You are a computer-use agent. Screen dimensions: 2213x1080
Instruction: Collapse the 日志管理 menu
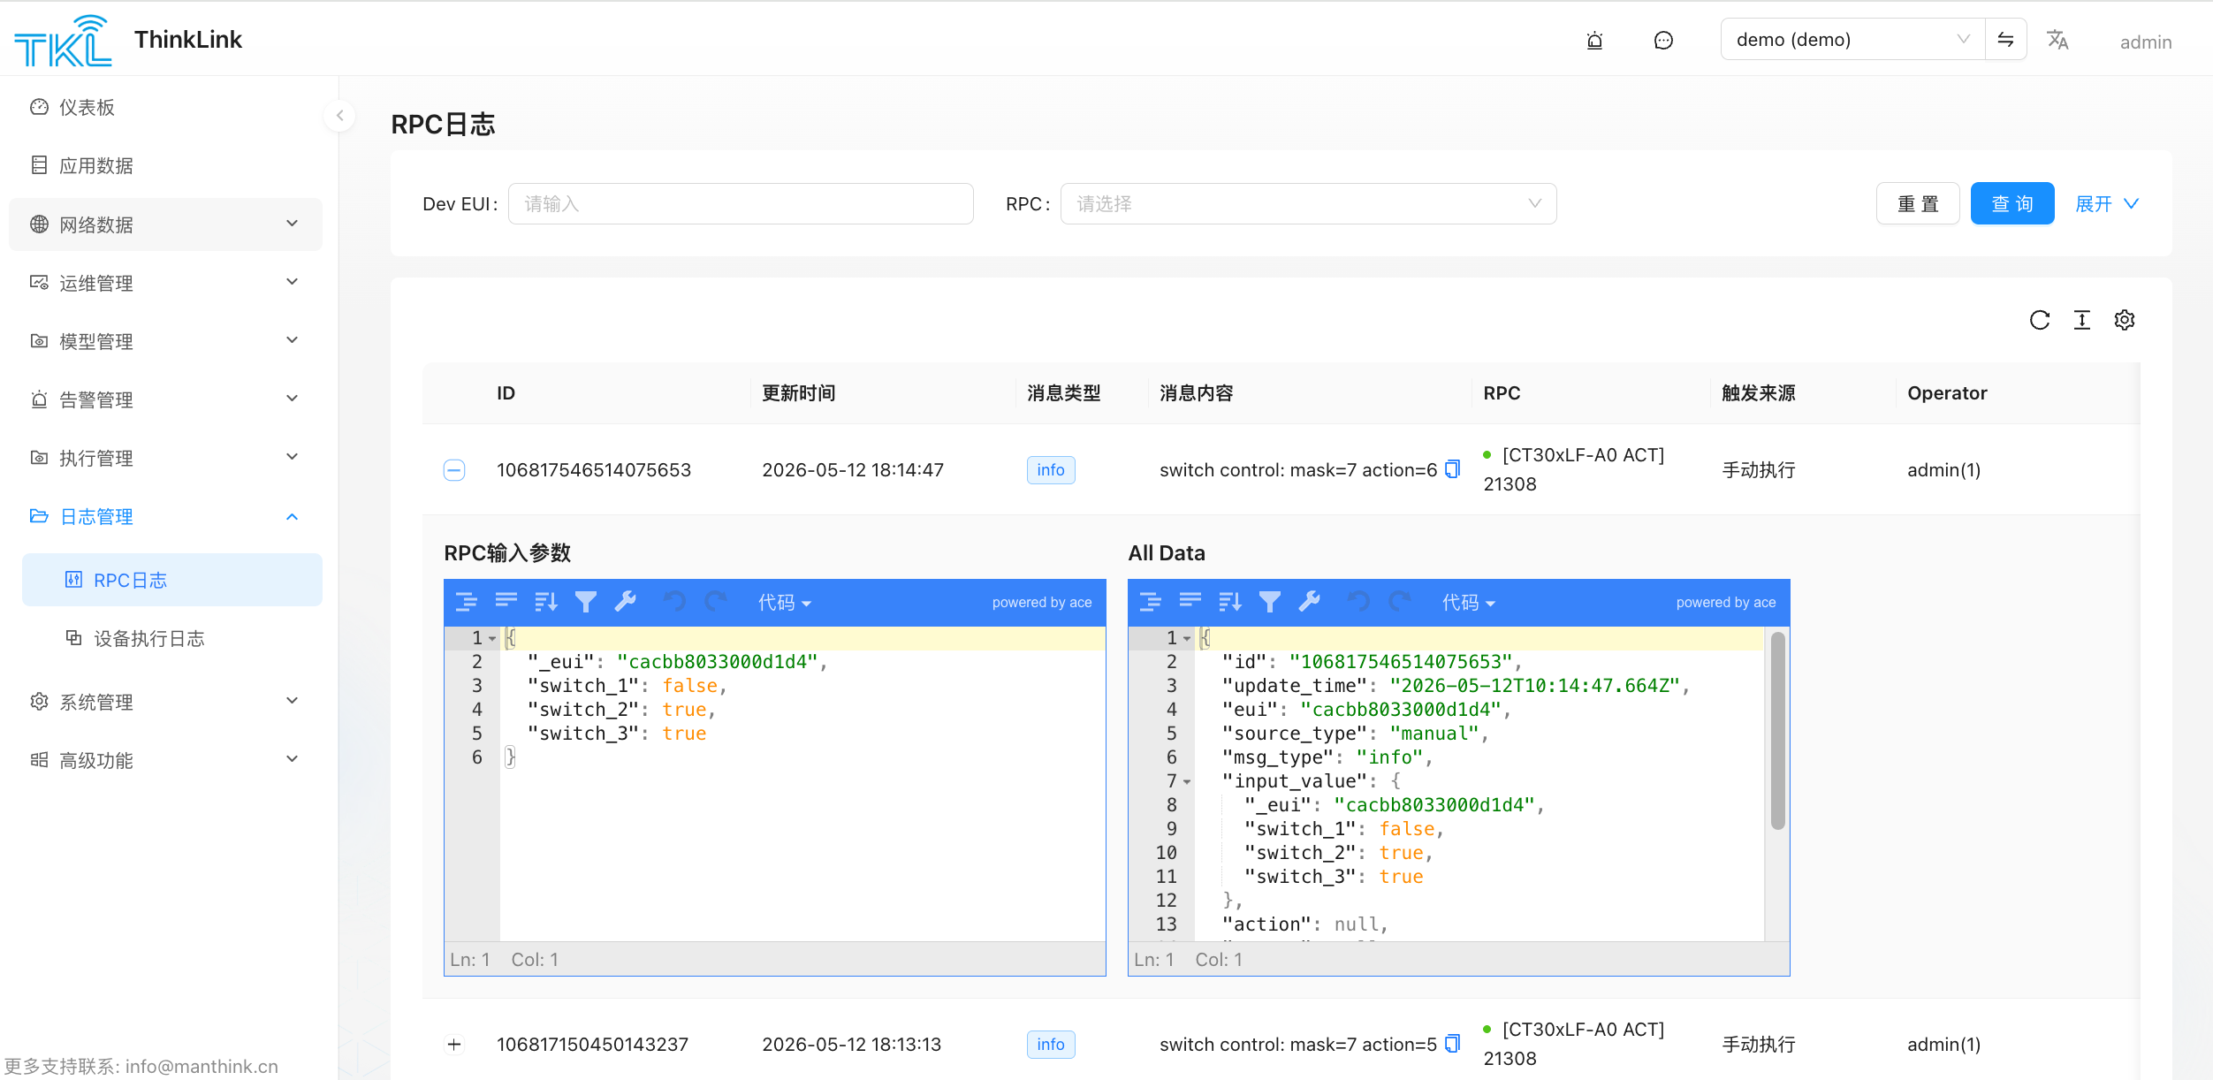click(x=165, y=516)
